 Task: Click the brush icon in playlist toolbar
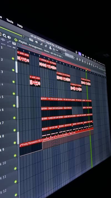(x=41, y=44)
